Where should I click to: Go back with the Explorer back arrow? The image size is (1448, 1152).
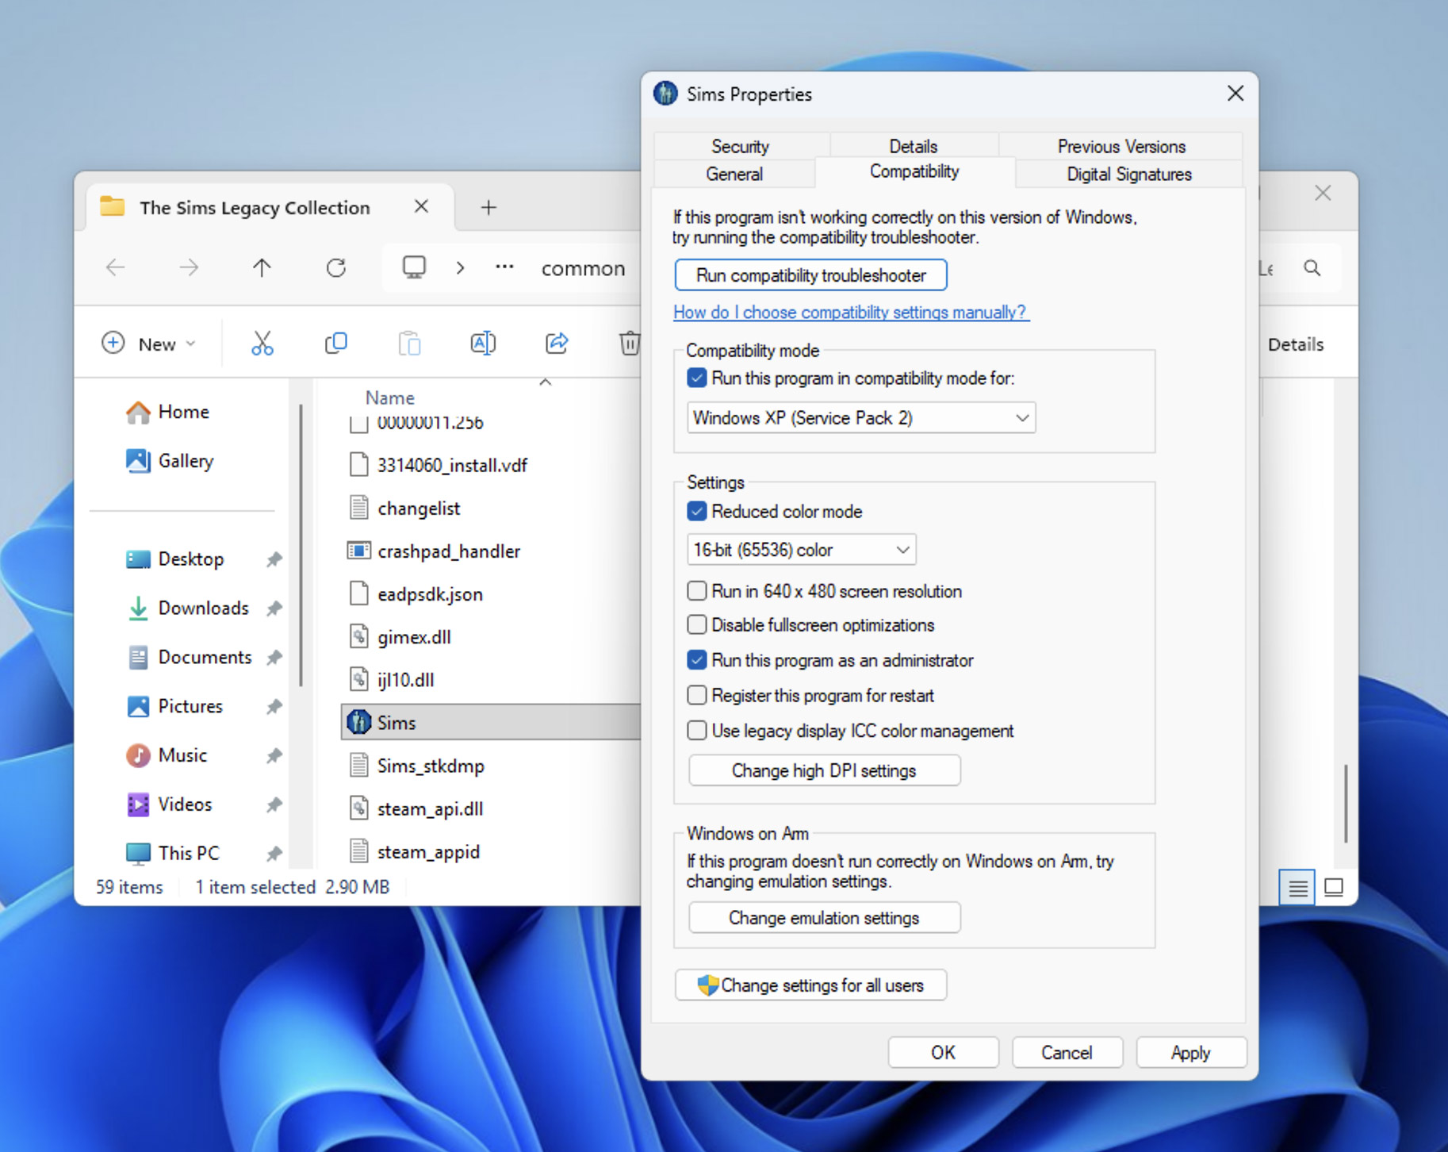point(116,268)
